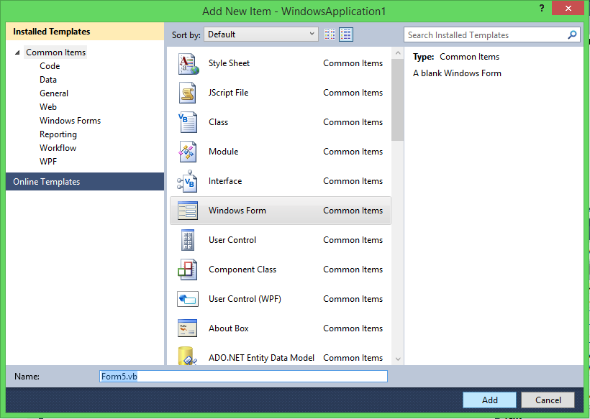The height and width of the screenshot is (419, 590).
Task: Select the Windows Forms category
Action: 70,120
